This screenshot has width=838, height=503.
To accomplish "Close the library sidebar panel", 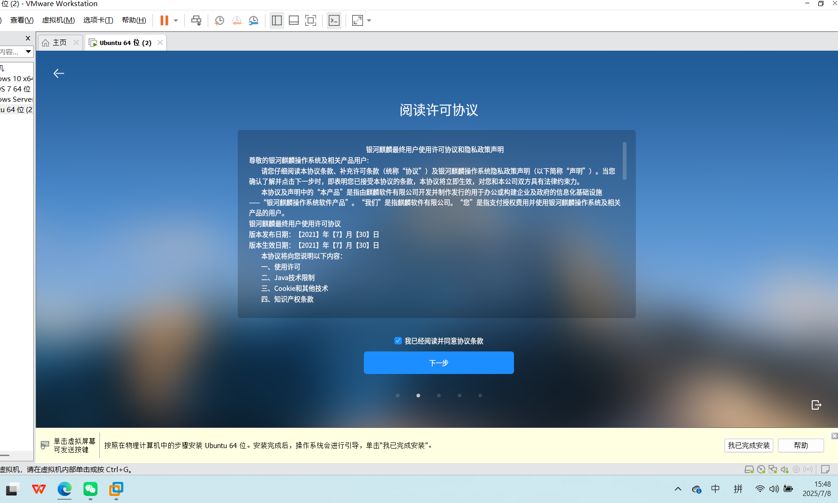I will (28, 38).
